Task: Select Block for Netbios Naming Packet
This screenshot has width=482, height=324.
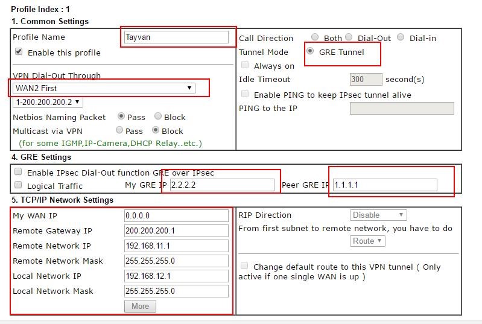Action: [158, 116]
